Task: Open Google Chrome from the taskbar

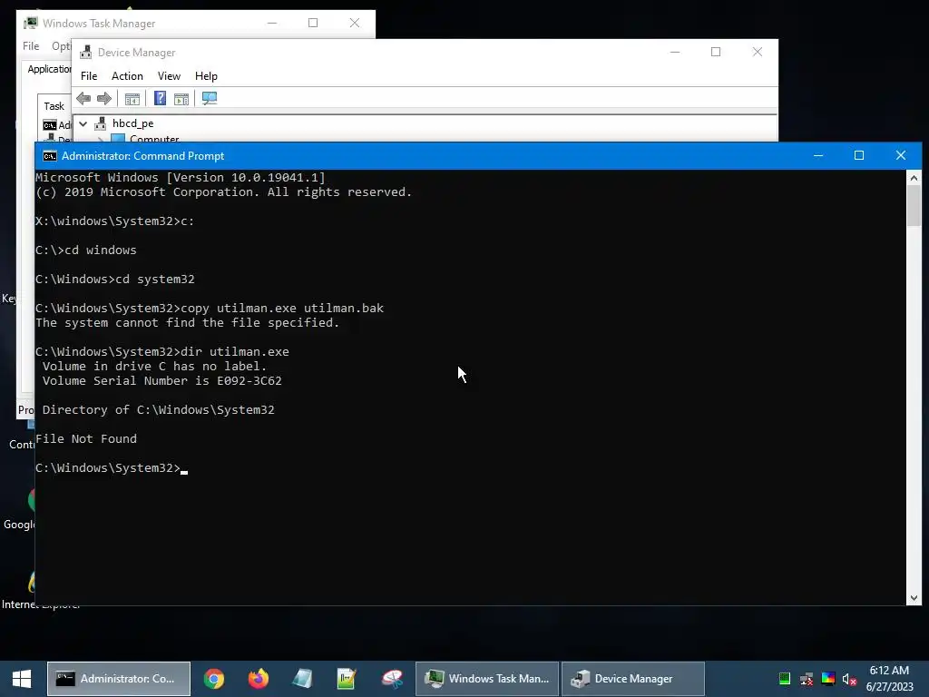Action: point(214,679)
